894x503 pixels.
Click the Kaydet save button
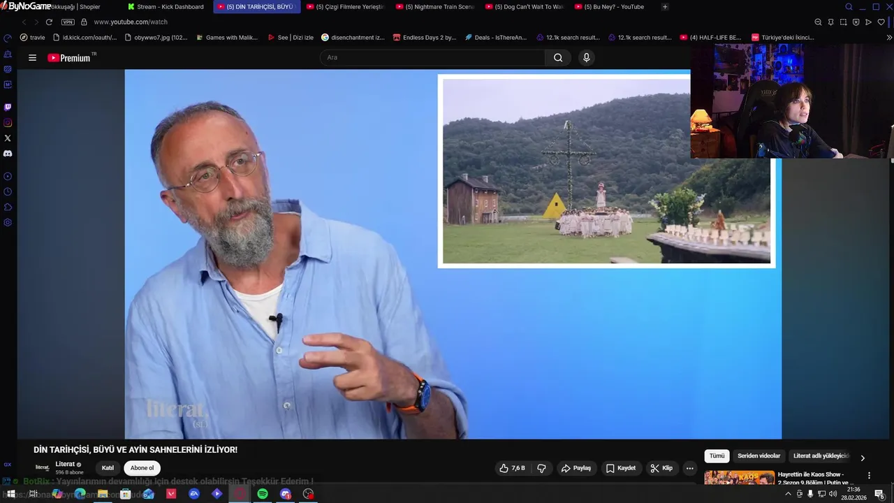[x=621, y=468]
